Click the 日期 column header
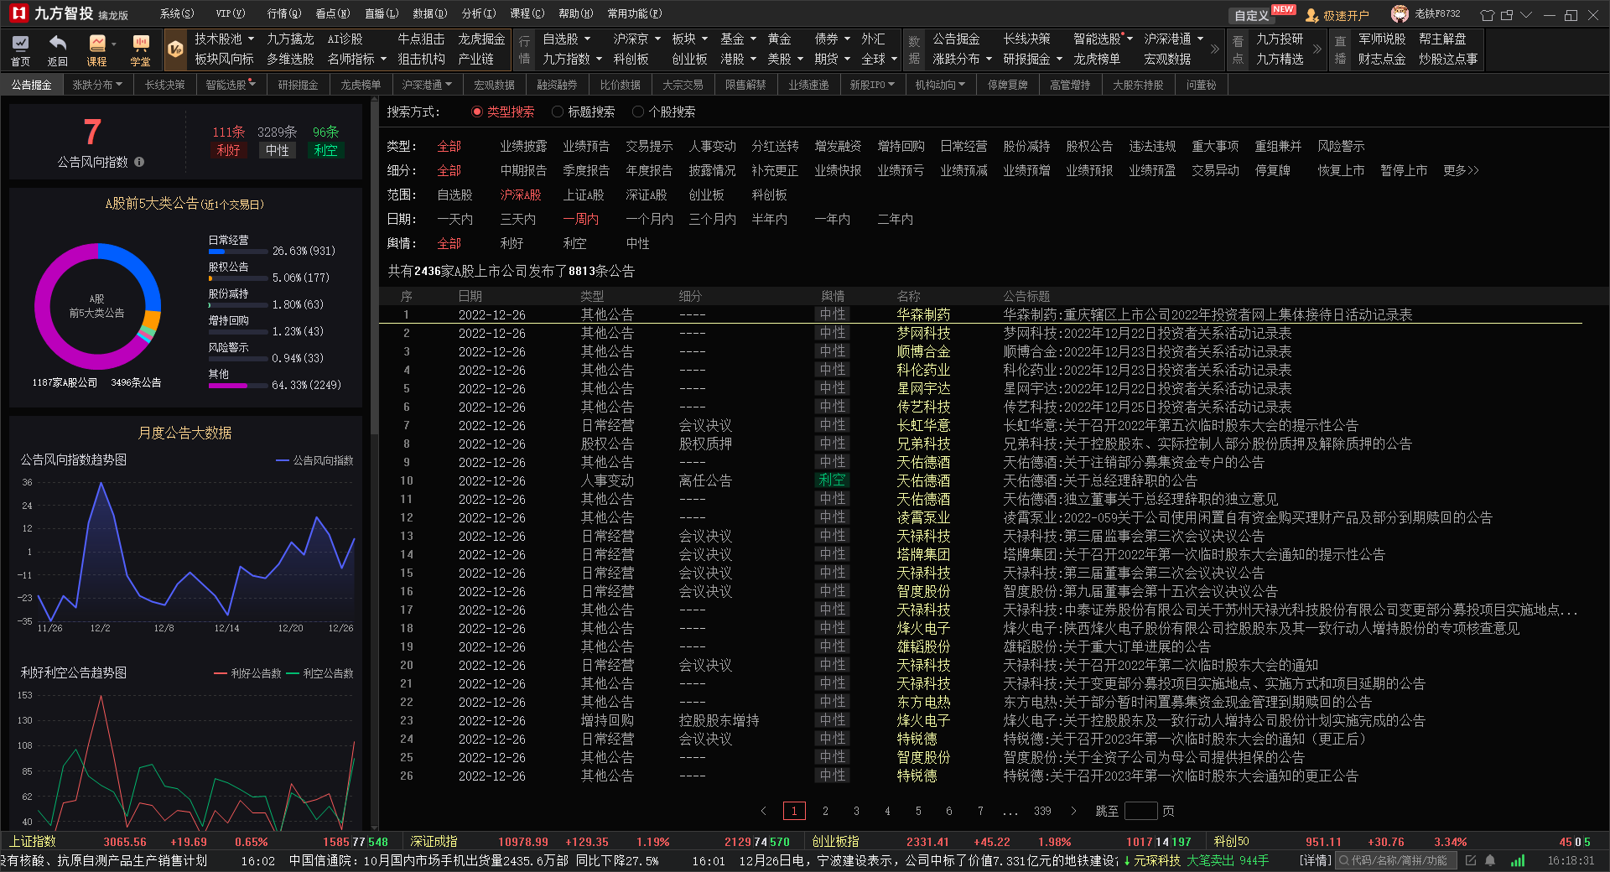 tap(470, 296)
